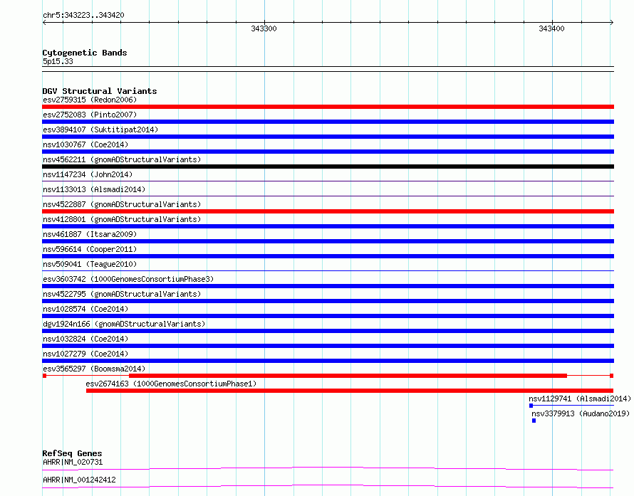Image resolution: width=634 pixels, height=496 pixels.
Task: Open esv3603742 (1000GenomesConsortiumPhase3) label
Action: pyautogui.click(x=128, y=279)
